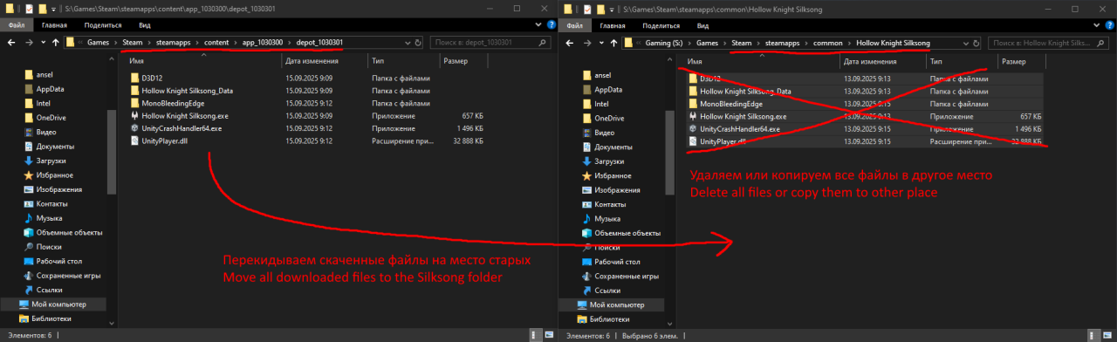Screen dimensions: 1117x342
Task: Open quick access toolbar dropdown, right window
Action: click(x=613, y=9)
